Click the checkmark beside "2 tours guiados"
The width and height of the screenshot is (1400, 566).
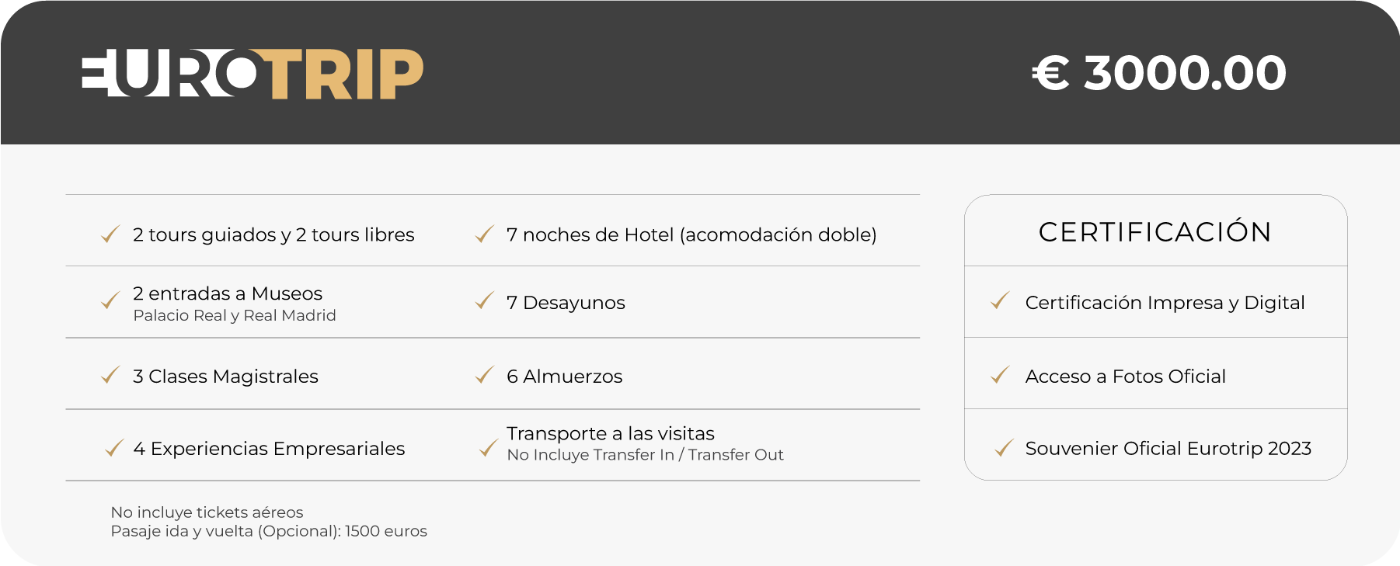[110, 234]
